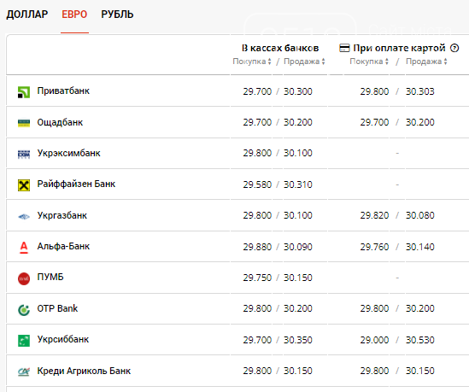Click the ПУМБ red circle logo

pos(24,278)
